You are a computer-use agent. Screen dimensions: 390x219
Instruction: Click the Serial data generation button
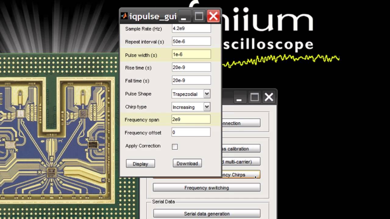207,214
